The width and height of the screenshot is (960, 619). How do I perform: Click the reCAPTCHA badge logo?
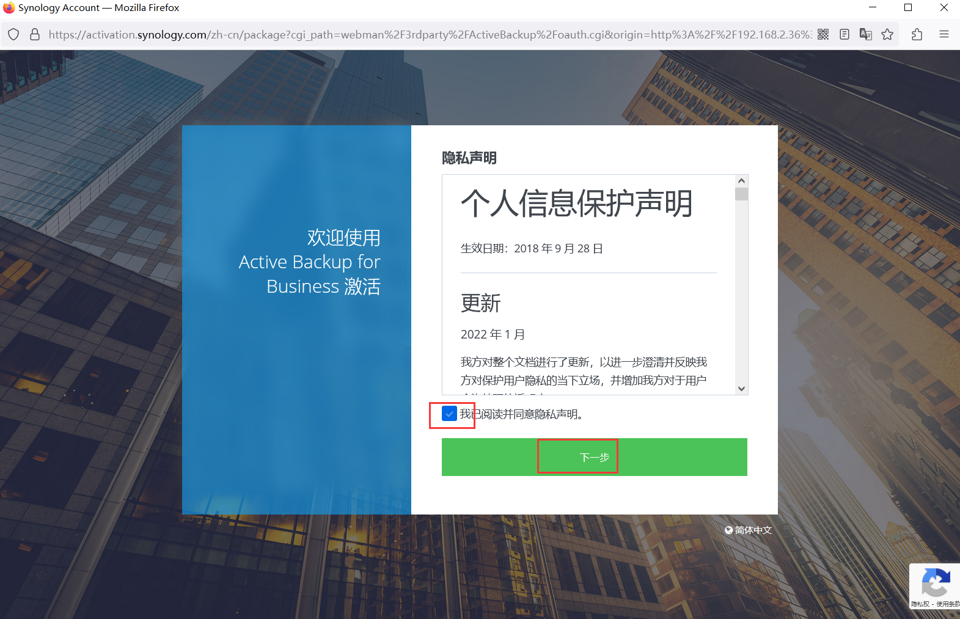click(x=936, y=582)
